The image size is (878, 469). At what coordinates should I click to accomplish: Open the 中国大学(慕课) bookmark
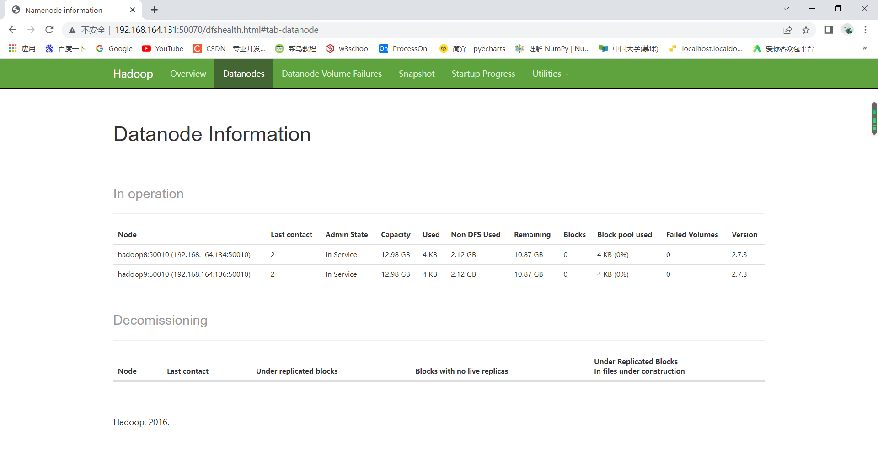(629, 48)
